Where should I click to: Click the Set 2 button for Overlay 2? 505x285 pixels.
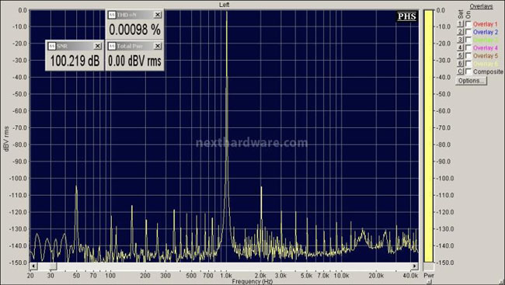click(x=461, y=32)
